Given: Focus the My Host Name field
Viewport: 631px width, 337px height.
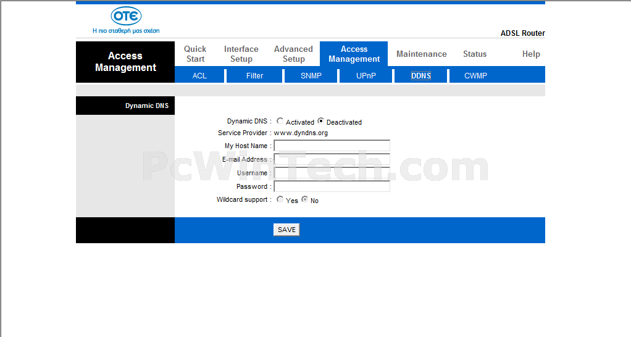Looking at the screenshot, I should pos(332,146).
